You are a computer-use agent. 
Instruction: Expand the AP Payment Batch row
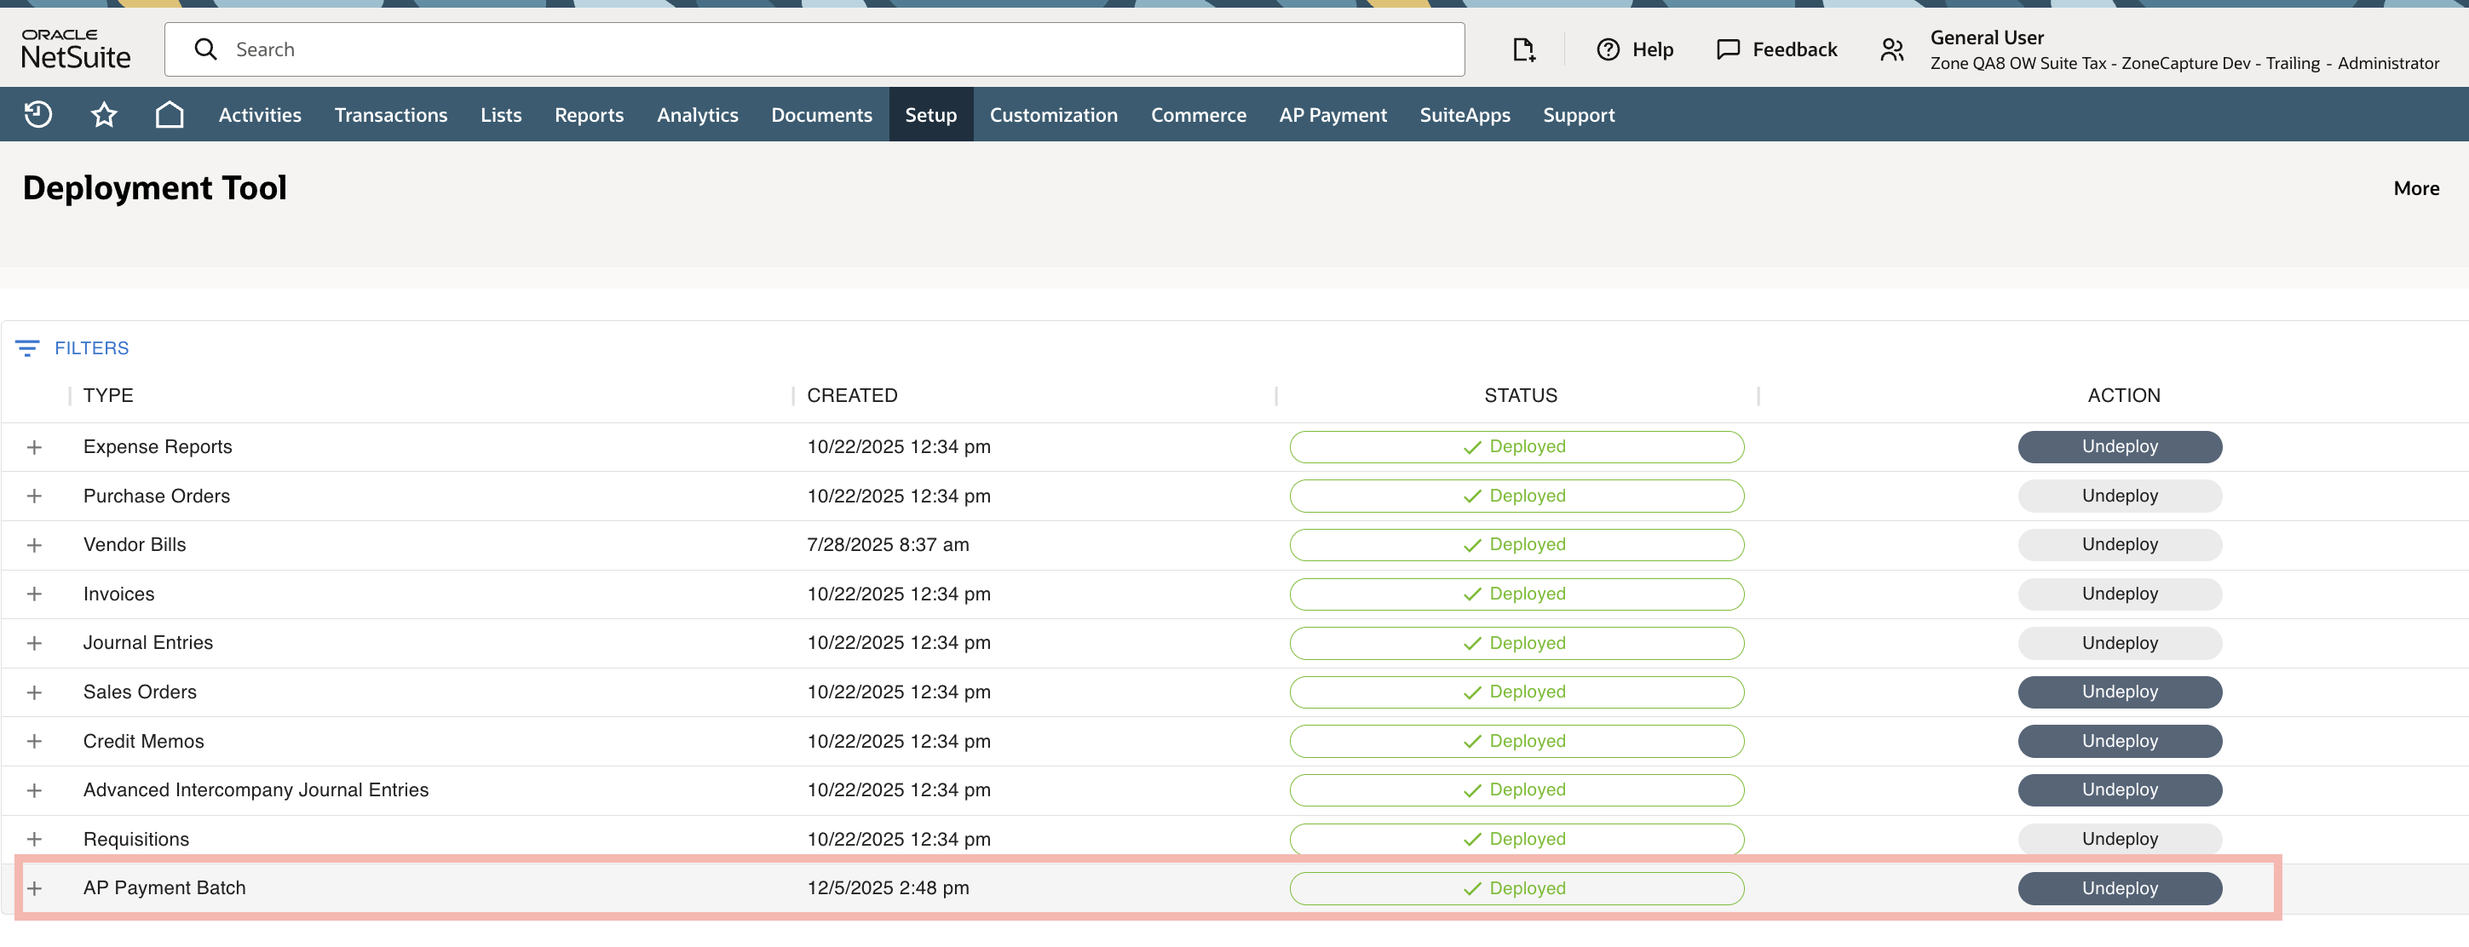coord(34,888)
